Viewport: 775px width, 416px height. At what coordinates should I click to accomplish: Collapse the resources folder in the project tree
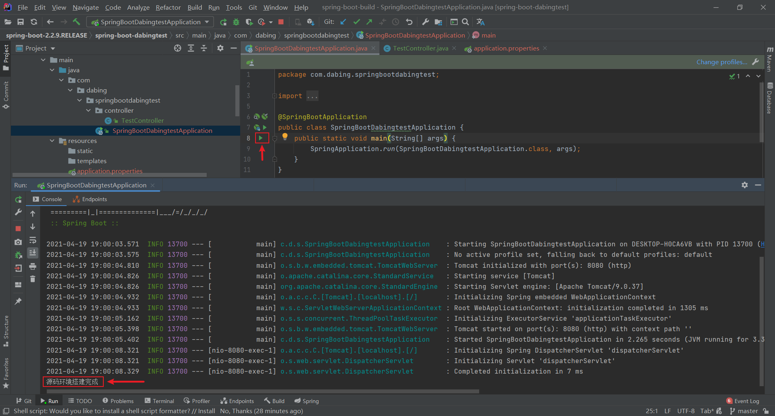[x=52, y=141]
